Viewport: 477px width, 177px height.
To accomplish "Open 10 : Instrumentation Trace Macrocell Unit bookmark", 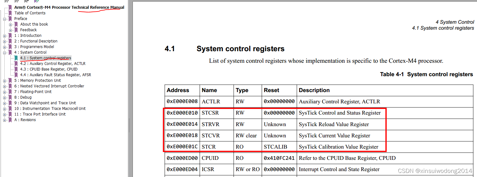I will (x=50, y=109).
